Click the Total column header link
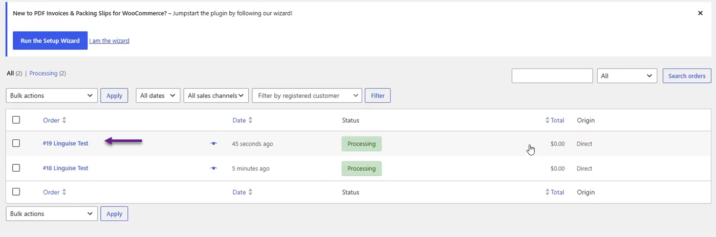Screen dimensions: 716x237 [557, 121]
